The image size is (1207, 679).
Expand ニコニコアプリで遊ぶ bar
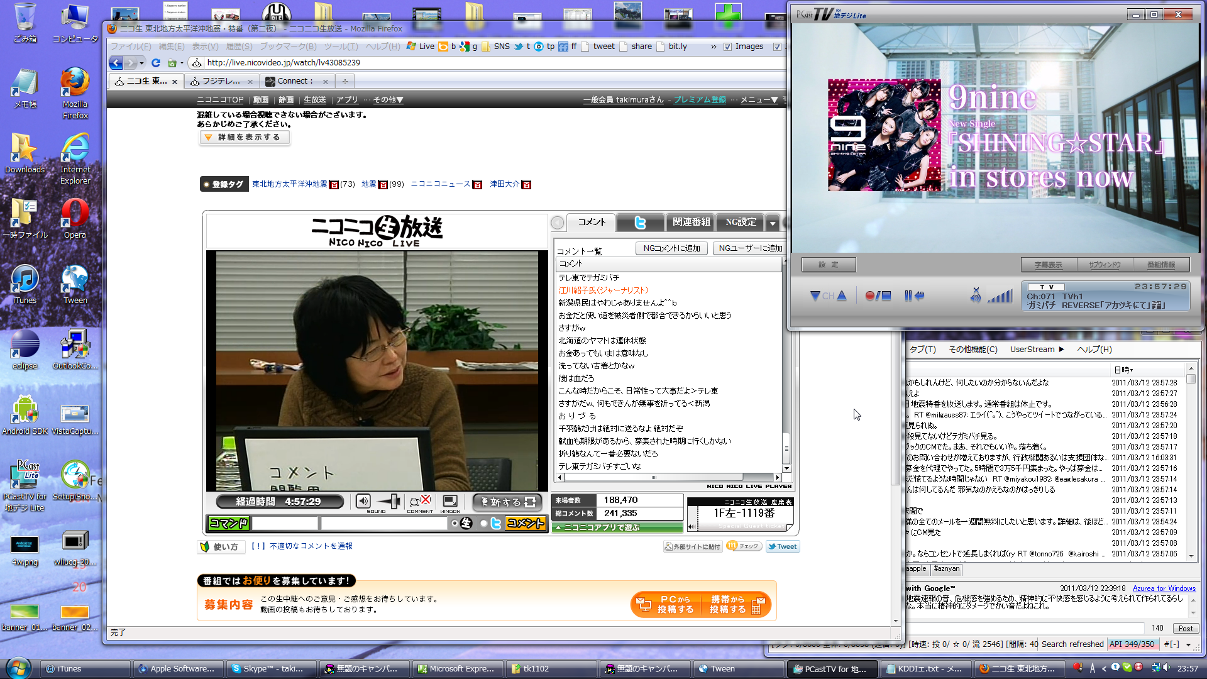click(617, 527)
